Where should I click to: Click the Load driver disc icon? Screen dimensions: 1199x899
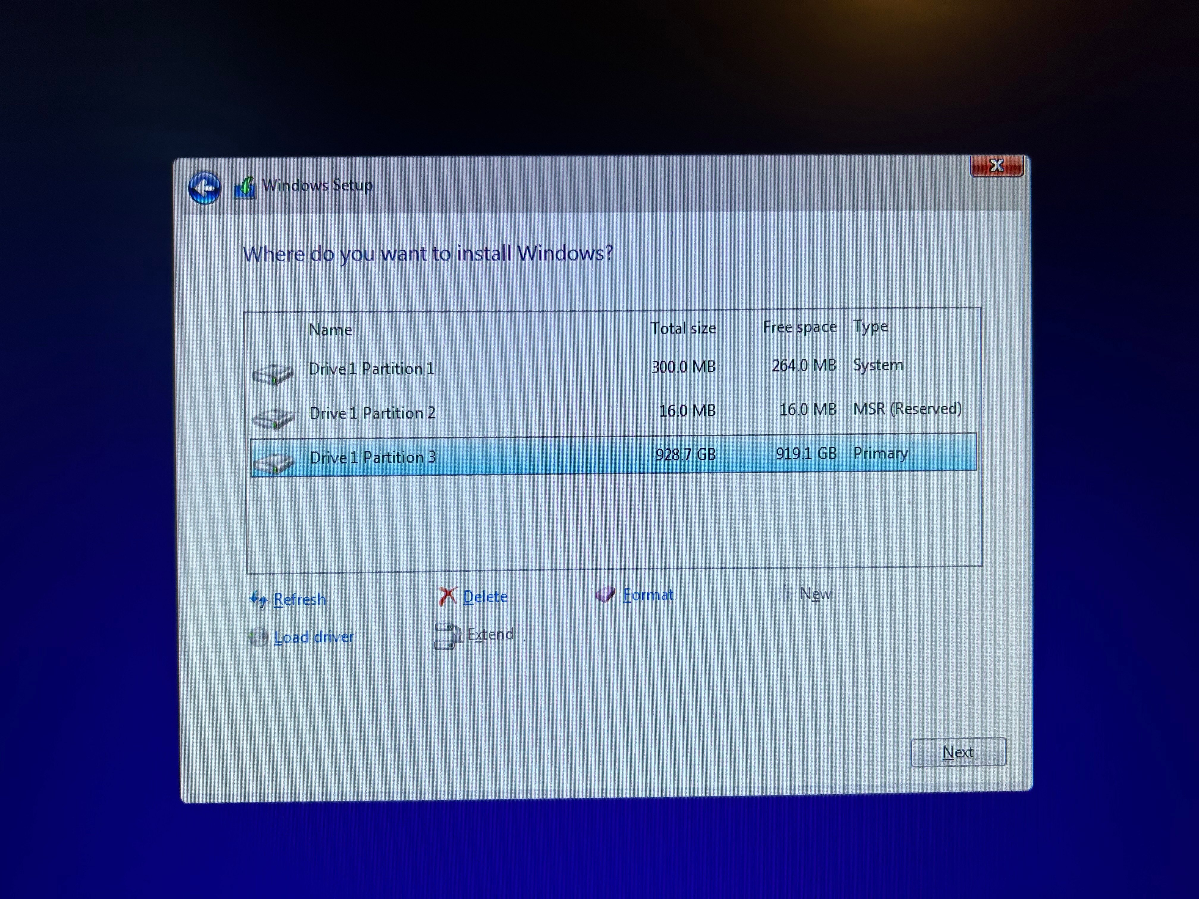[258, 637]
